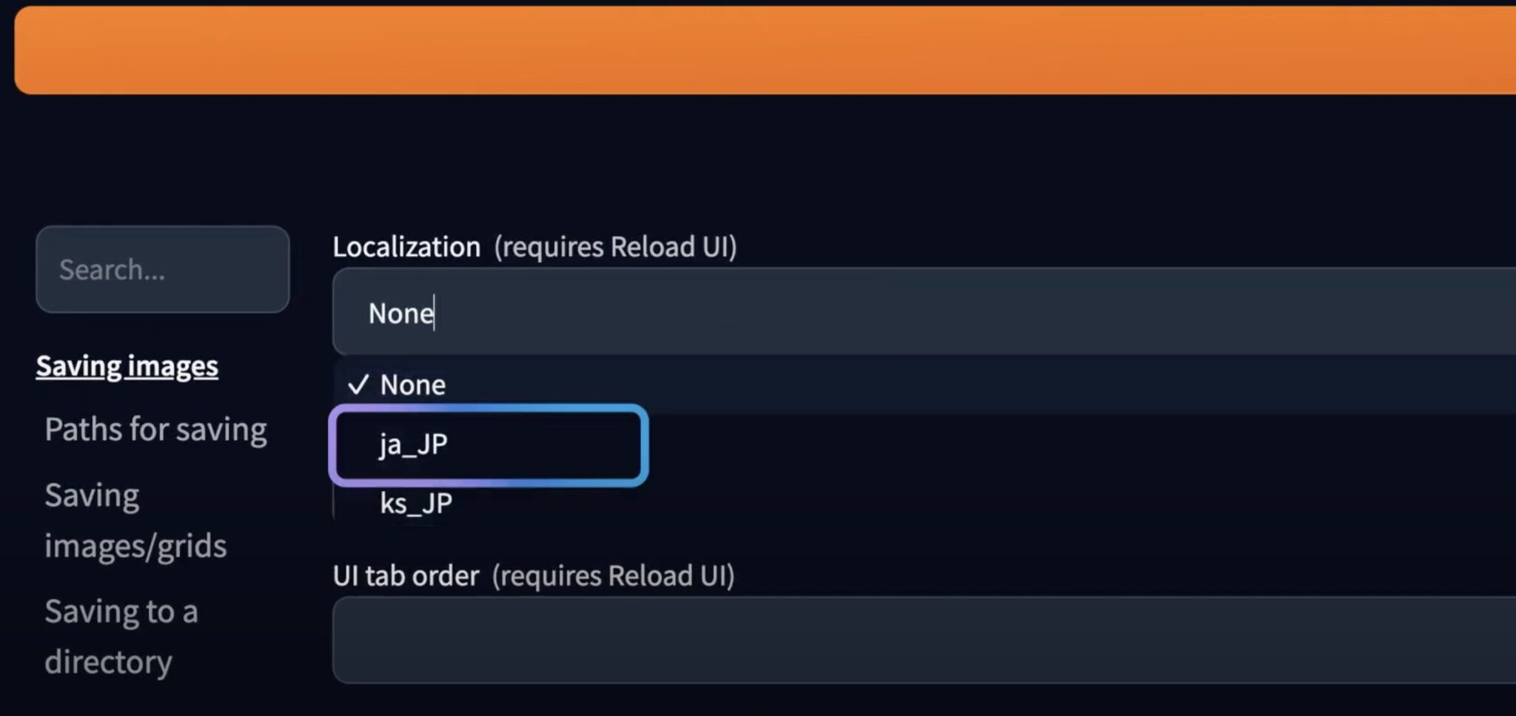Place cursor after None in Localization field
This screenshot has width=1516, height=716.
click(435, 314)
